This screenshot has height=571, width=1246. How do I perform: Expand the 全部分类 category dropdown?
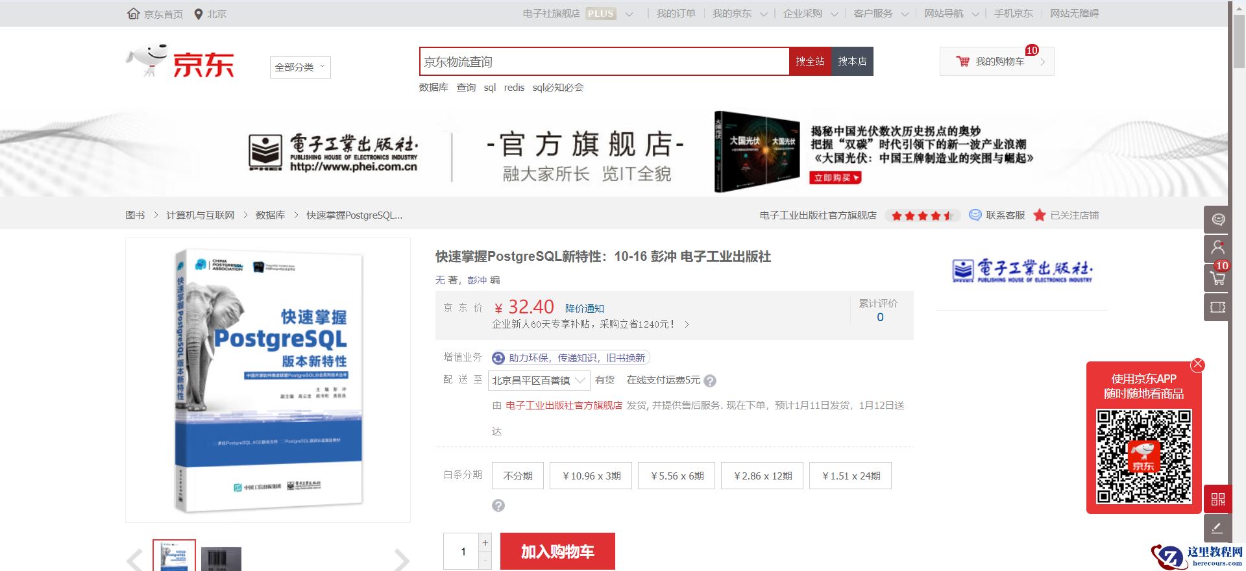300,67
